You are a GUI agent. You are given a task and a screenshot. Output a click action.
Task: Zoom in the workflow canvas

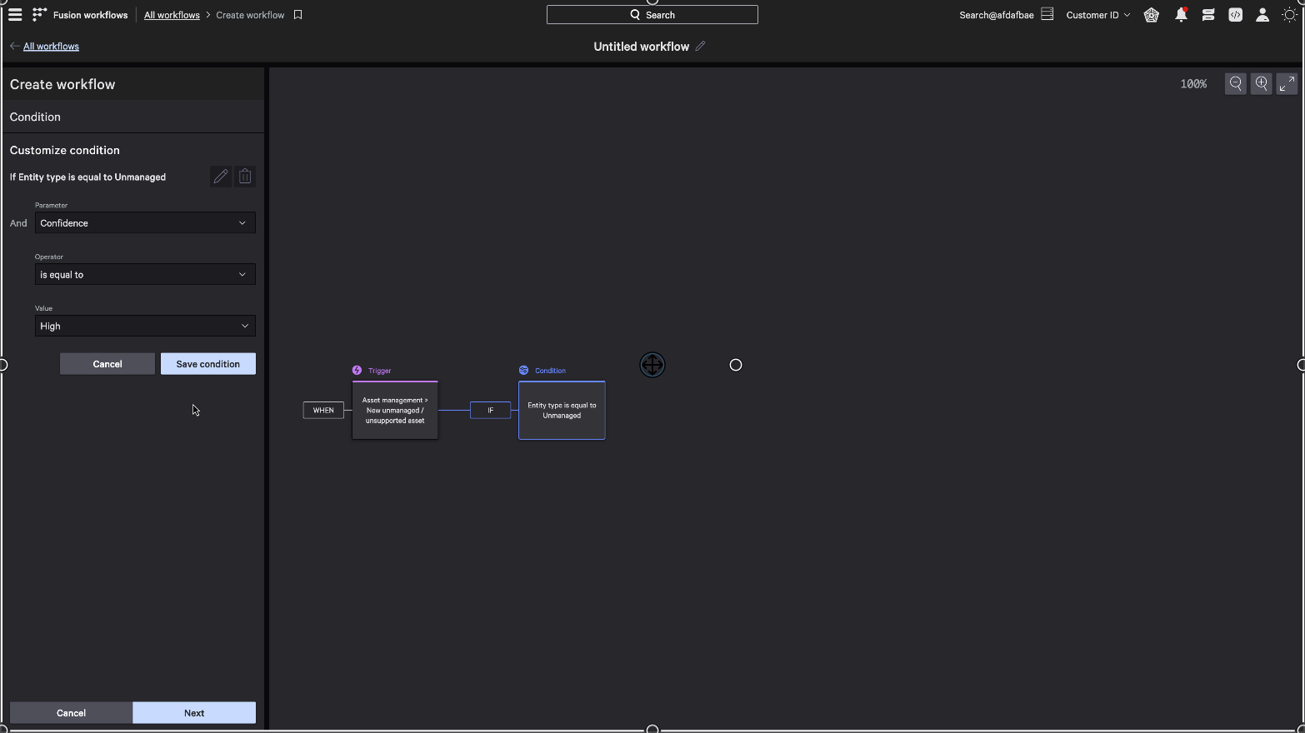(x=1262, y=84)
